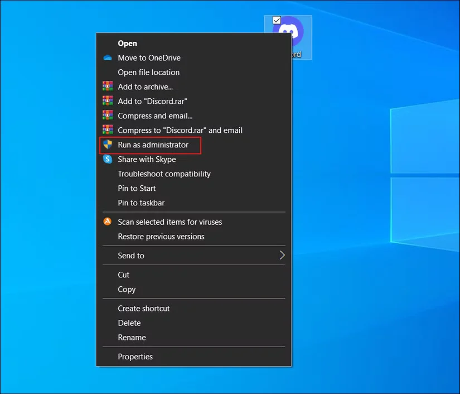Image resolution: width=460 pixels, height=394 pixels.
Task: Click WinRAR icon beside Compress and email
Action: (108, 116)
